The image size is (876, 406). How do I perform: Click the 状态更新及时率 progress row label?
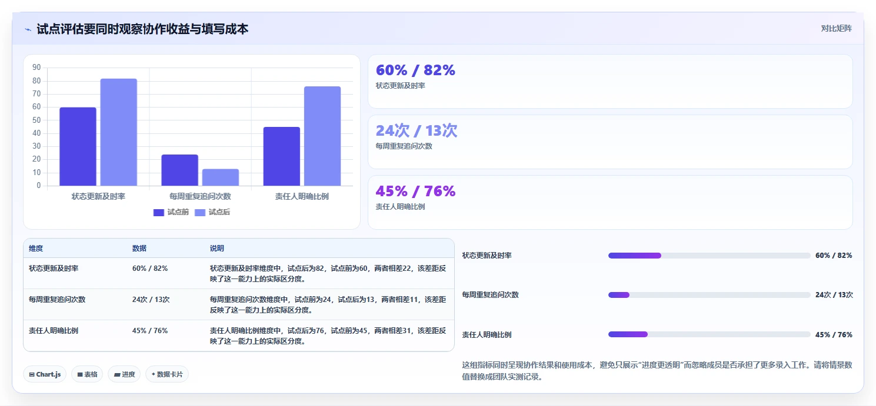[487, 256]
